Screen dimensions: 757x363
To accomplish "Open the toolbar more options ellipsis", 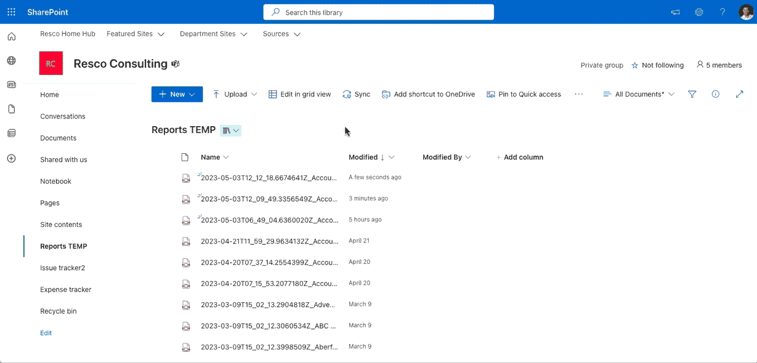I will pos(578,94).
